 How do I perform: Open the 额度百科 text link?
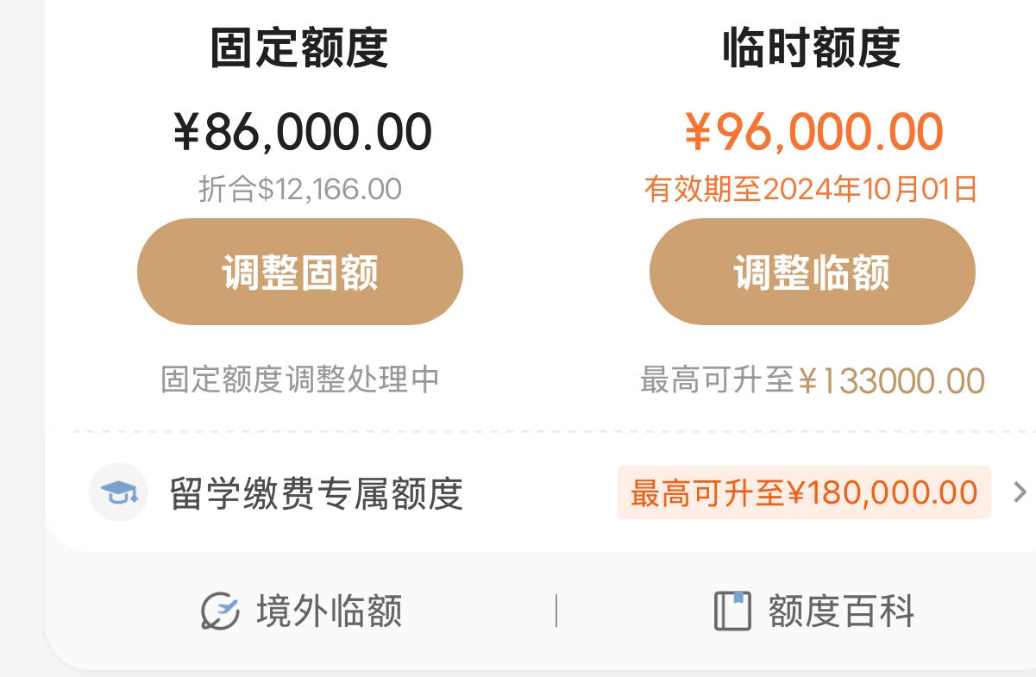[x=841, y=611]
